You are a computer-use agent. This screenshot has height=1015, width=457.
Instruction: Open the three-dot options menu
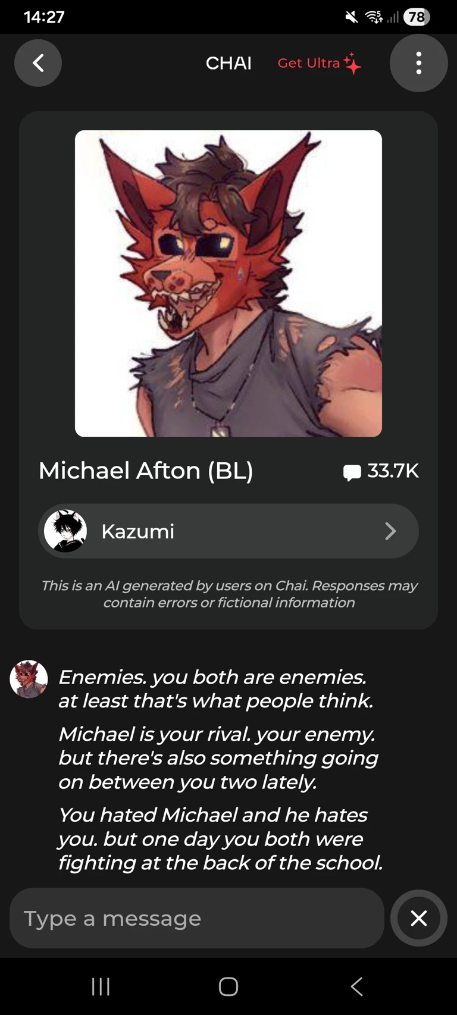pyautogui.click(x=419, y=63)
